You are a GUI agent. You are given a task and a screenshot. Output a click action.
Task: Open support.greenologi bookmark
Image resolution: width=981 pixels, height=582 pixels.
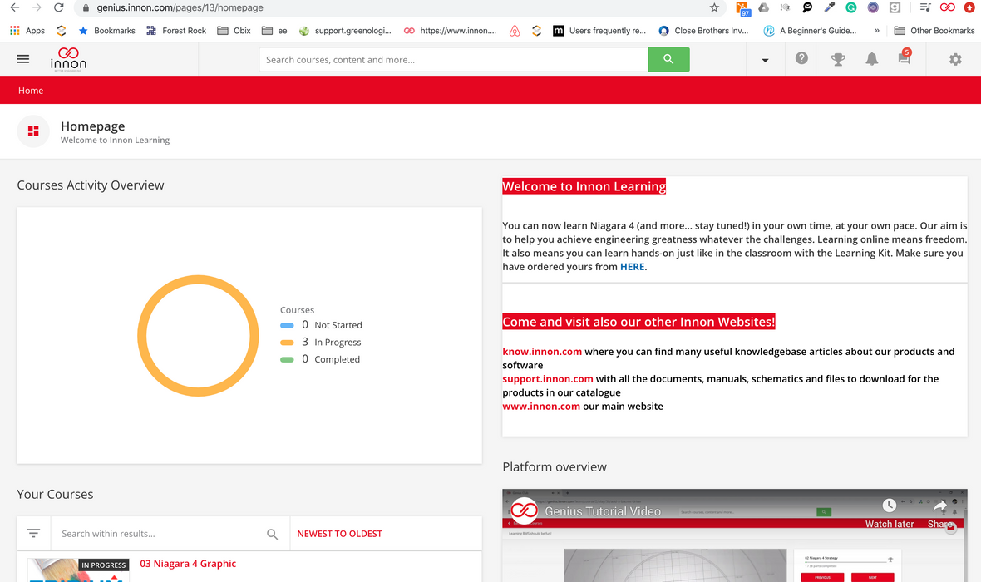[345, 30]
